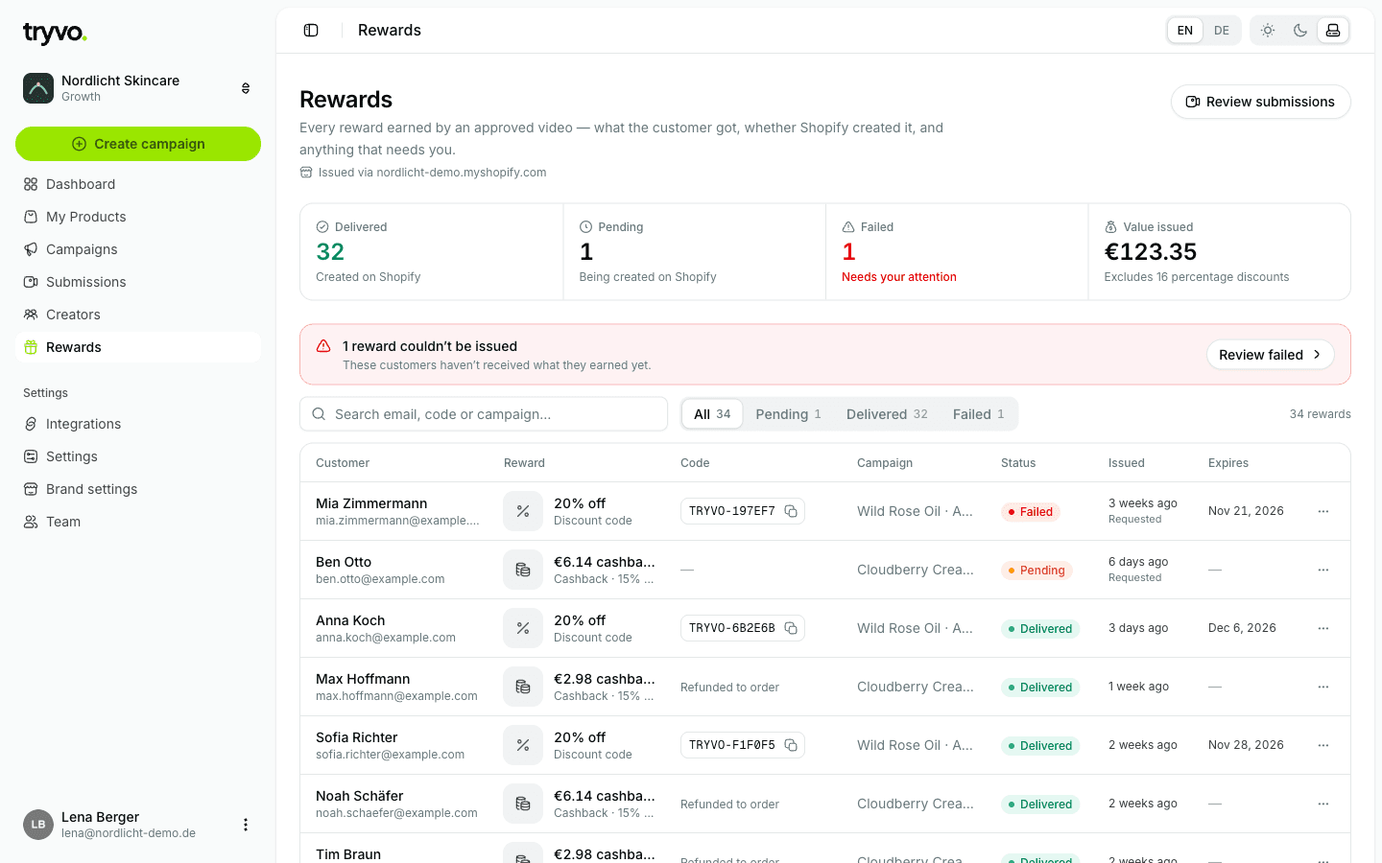Focus the search email, code or campaign field
This screenshot has height=863, width=1382.
click(x=484, y=414)
